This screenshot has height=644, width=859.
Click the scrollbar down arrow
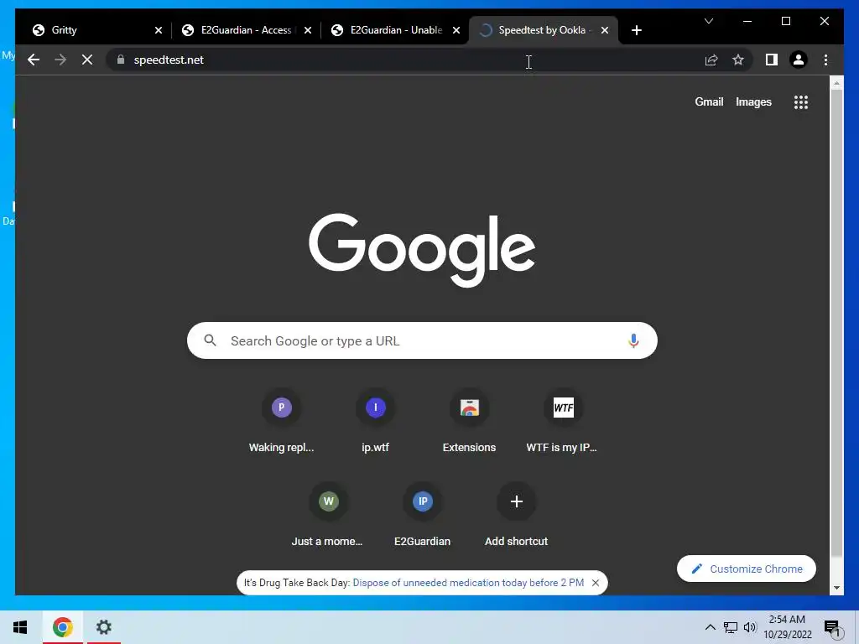836,588
